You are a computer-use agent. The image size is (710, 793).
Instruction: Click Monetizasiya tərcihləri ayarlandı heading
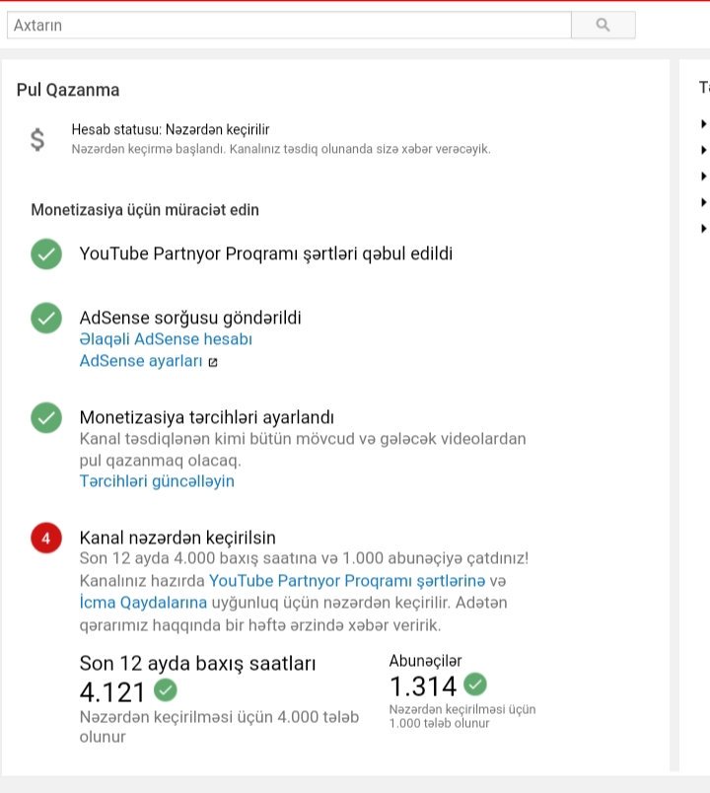[207, 417]
